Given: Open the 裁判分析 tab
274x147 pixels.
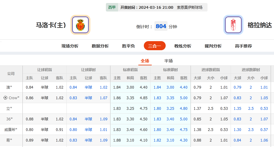Looking at the screenshot, I should pyautogui.click(x=213, y=46).
